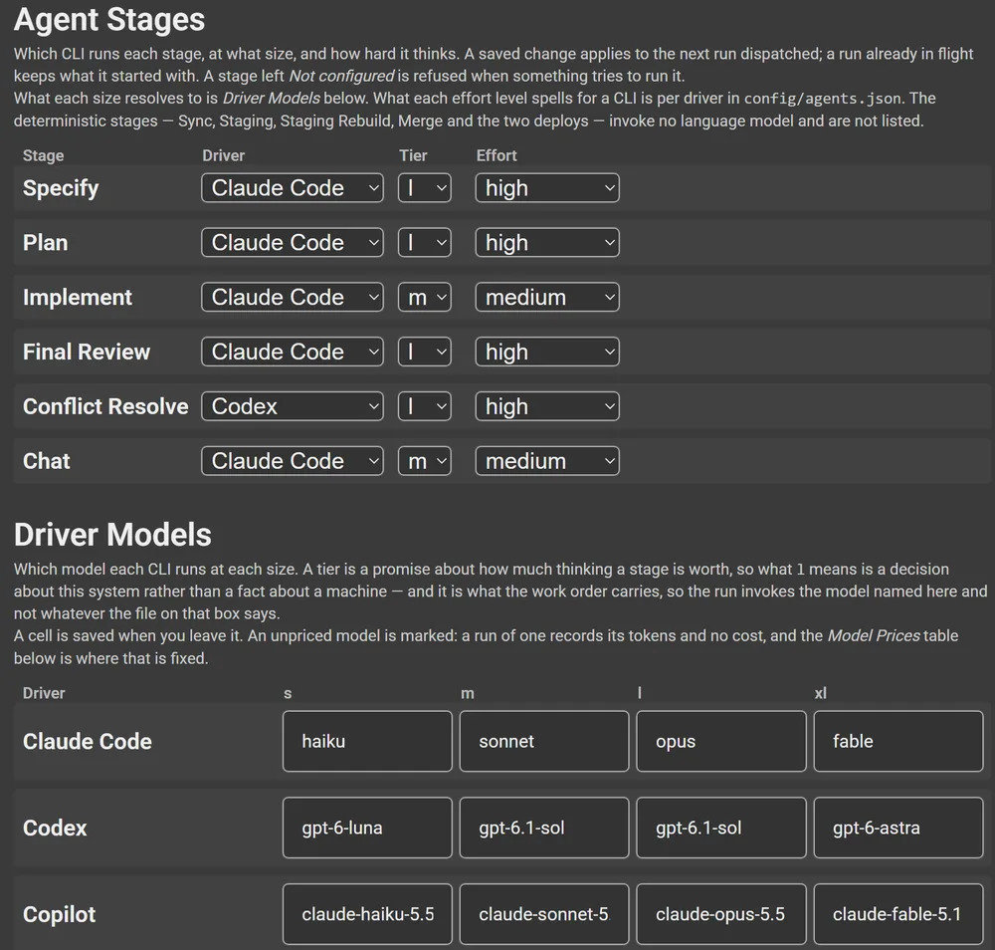Open the Specify stage Tier dropdown
This screenshot has width=995, height=950.
[425, 188]
